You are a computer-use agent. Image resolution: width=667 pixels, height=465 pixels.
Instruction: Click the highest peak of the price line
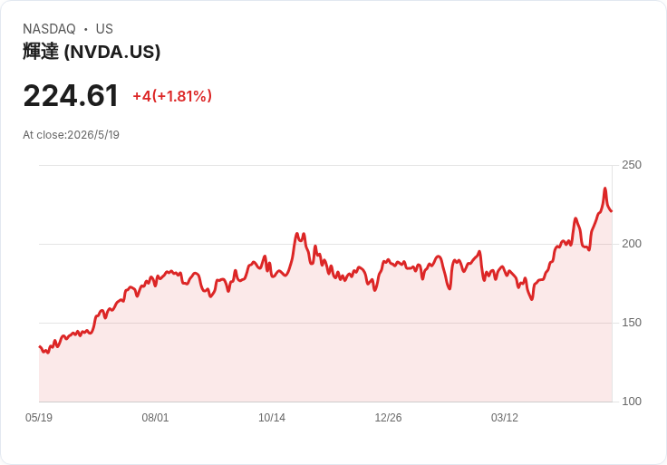point(604,188)
